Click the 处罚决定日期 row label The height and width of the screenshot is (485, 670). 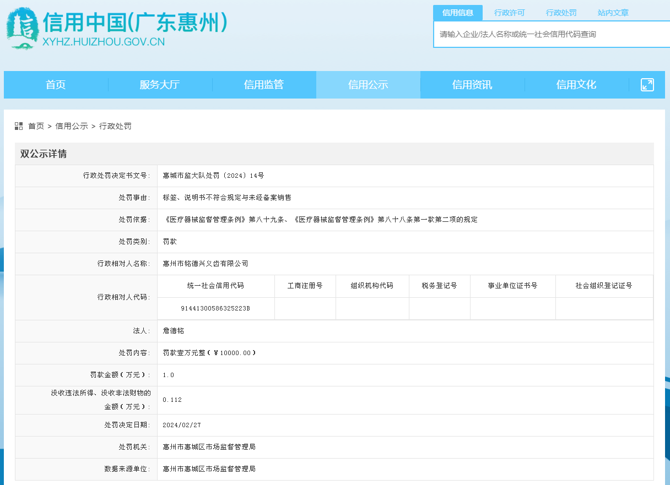128,426
